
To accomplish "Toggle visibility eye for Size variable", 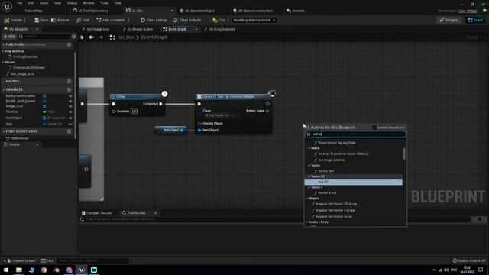I will (x=70, y=124).
